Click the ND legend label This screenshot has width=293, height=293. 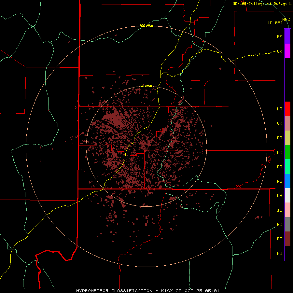[279, 254]
